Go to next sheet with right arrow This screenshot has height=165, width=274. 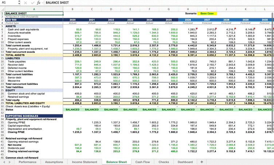tap(9, 162)
